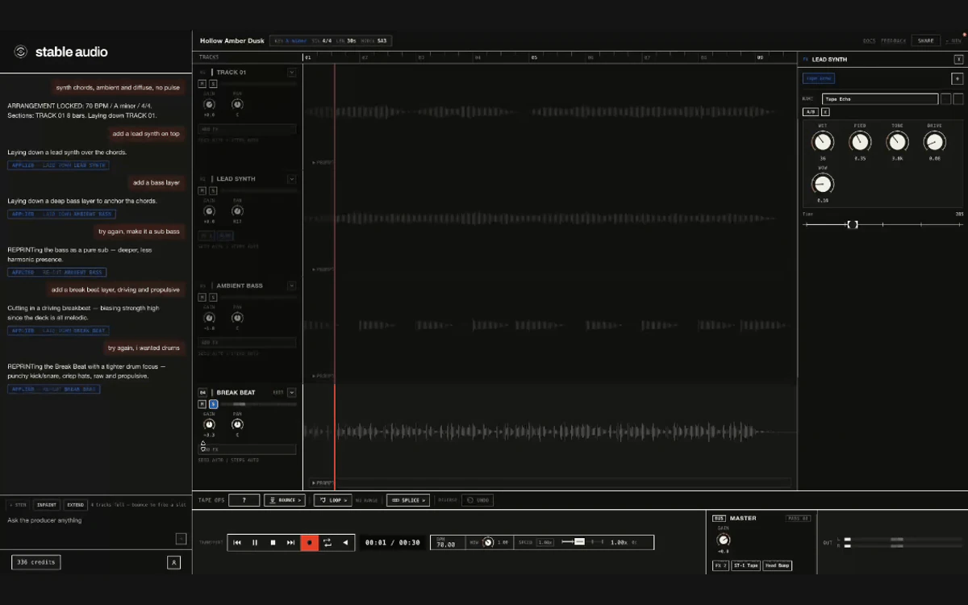The height and width of the screenshot is (605, 968).
Task: Click the SHARE button
Action: tap(926, 40)
